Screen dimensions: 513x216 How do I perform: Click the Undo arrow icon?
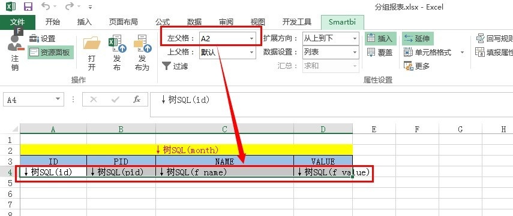tap(46, 6)
